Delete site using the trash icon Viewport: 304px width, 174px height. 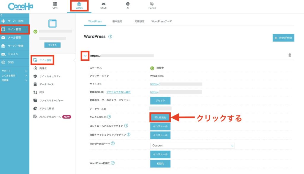[x=290, y=55]
